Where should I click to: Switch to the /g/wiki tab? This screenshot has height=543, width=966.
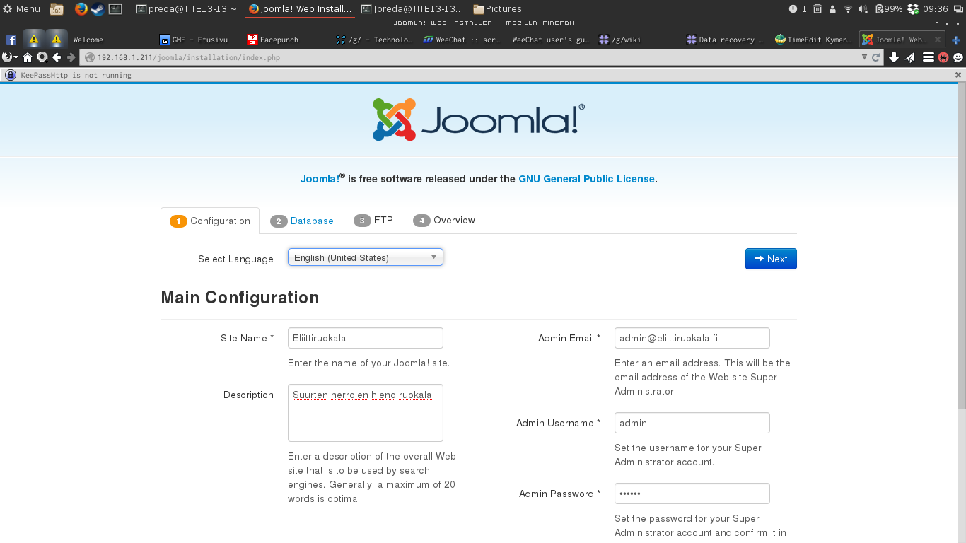click(638, 40)
